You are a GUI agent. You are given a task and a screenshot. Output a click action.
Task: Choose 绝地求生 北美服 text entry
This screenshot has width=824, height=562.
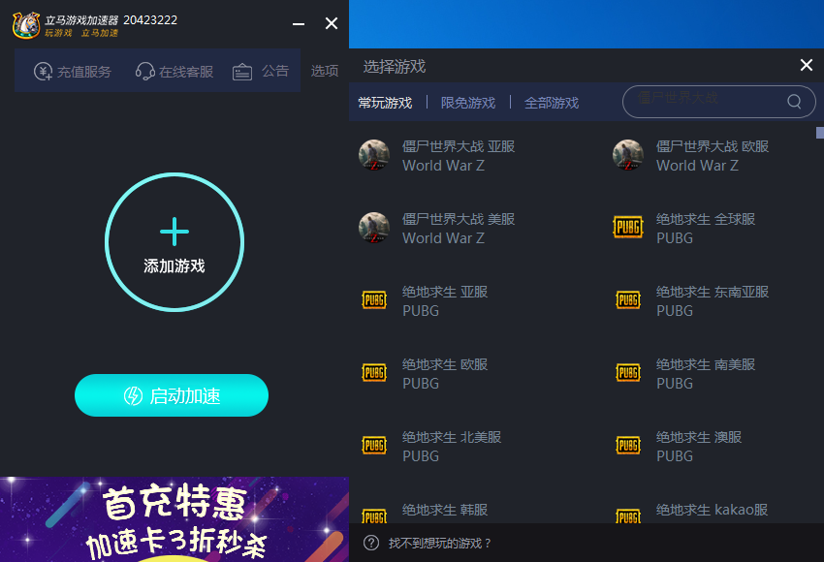452,446
